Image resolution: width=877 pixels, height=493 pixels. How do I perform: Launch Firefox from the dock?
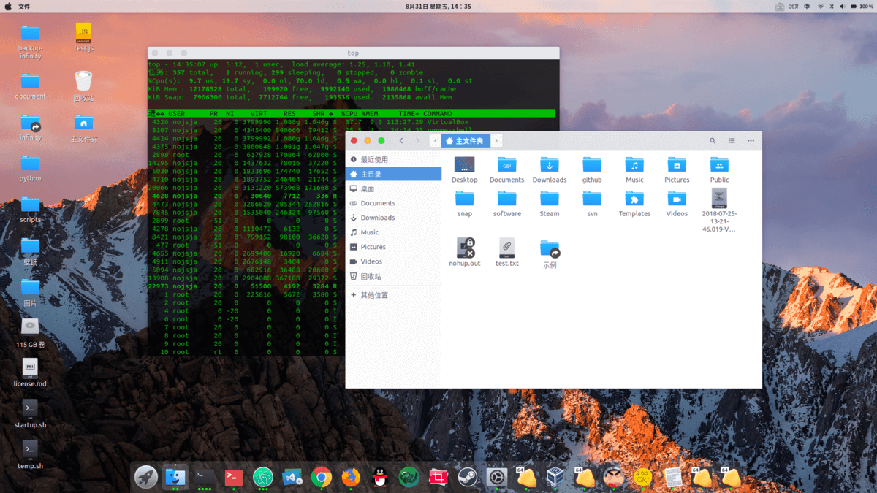click(350, 478)
